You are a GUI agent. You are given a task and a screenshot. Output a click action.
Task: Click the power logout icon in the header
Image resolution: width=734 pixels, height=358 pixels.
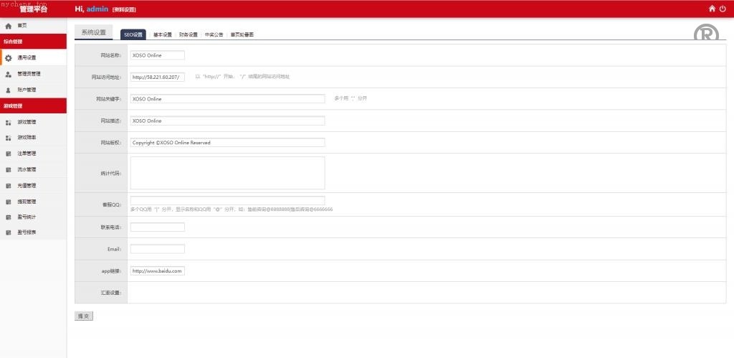[x=723, y=9]
